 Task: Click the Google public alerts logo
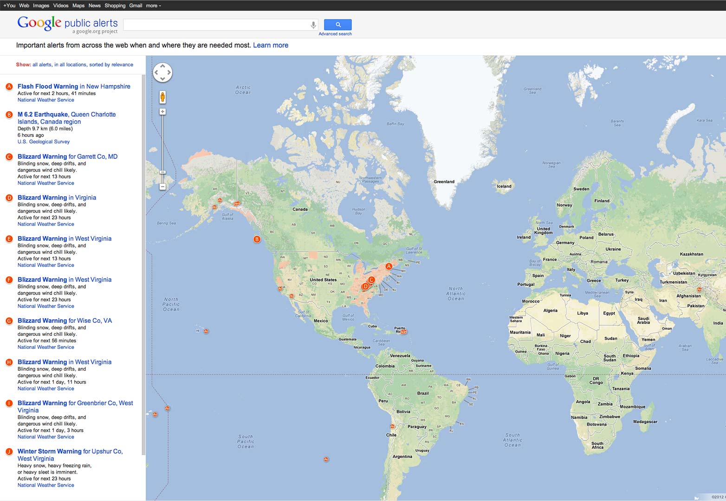coord(67,24)
